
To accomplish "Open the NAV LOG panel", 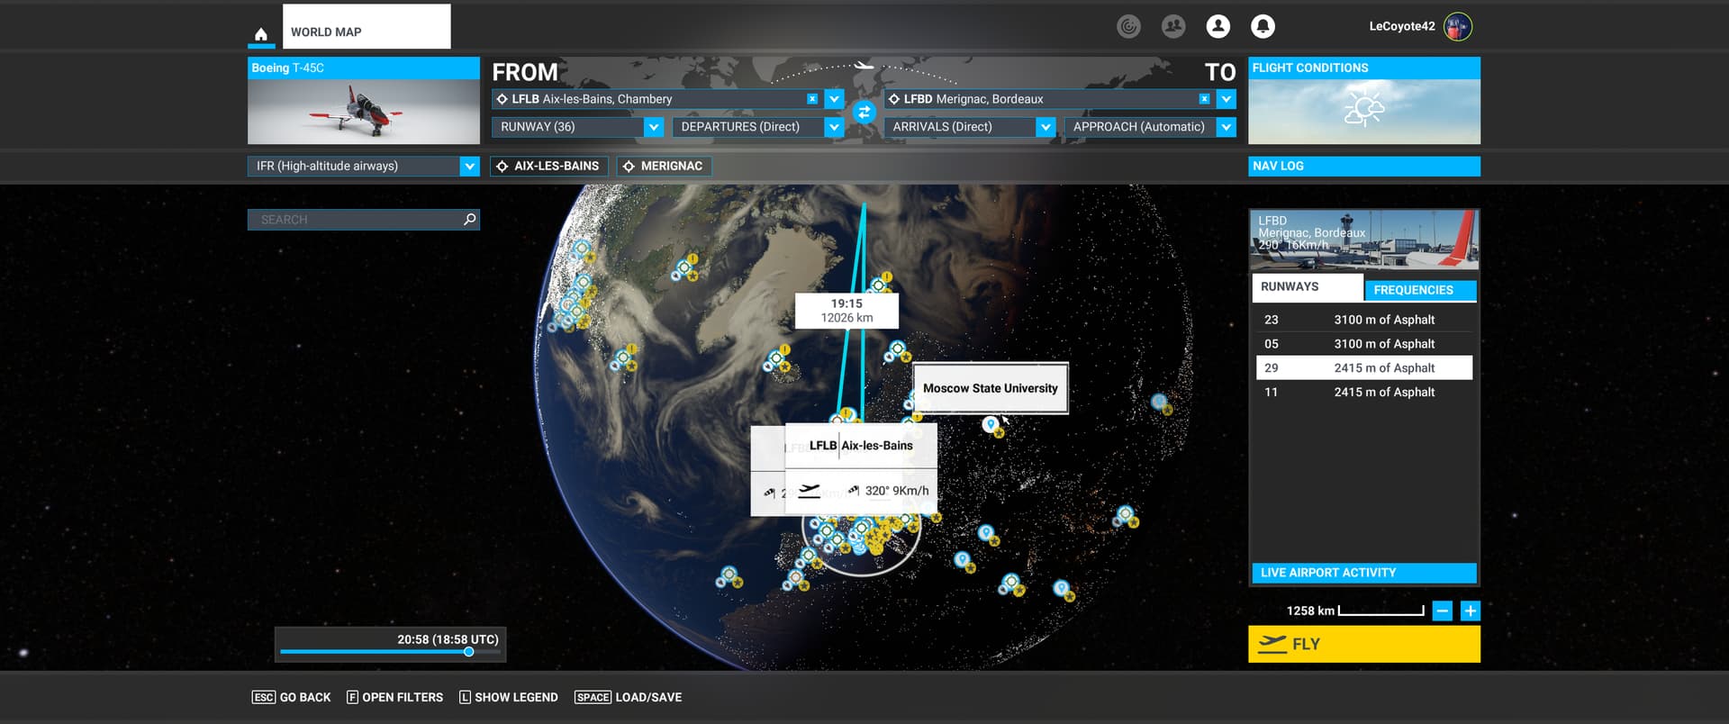I will pyautogui.click(x=1363, y=166).
